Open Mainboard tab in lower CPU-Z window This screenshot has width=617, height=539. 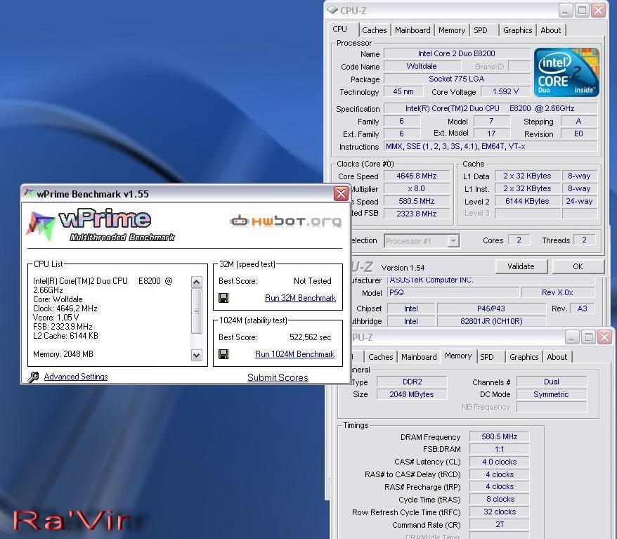click(x=419, y=357)
